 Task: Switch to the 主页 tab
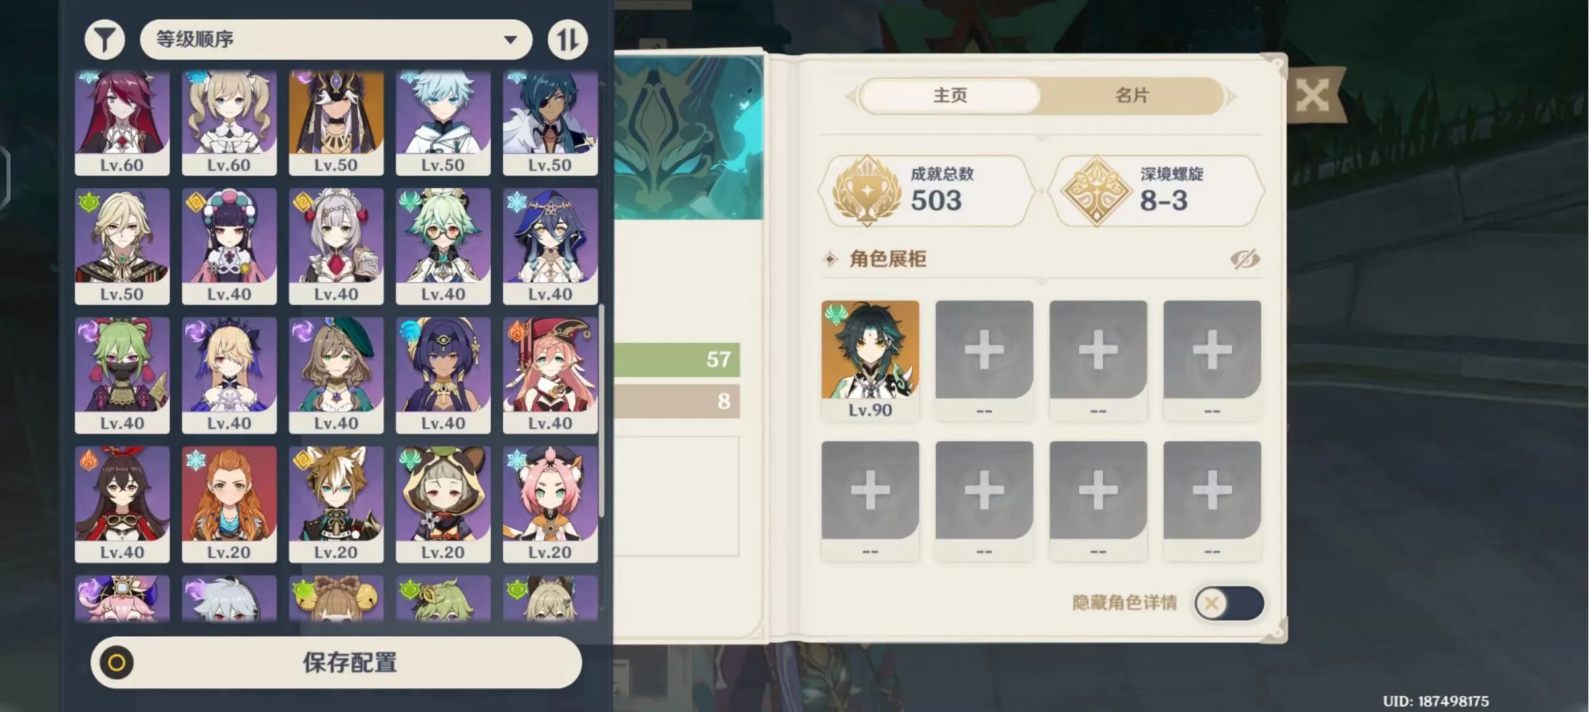point(950,96)
